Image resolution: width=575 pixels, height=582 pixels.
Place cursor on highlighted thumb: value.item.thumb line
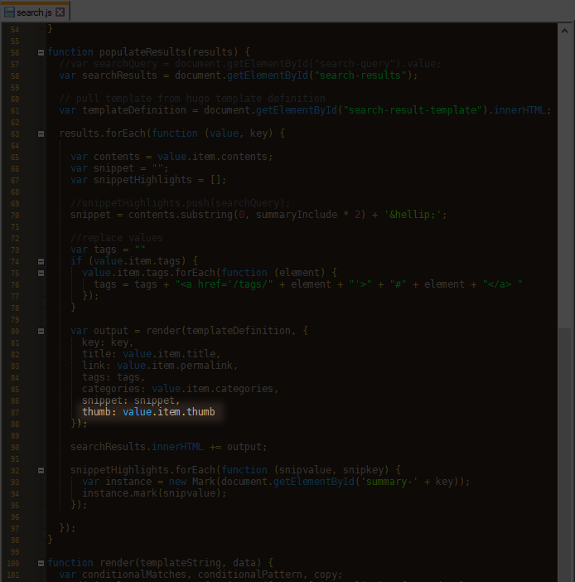(x=149, y=412)
